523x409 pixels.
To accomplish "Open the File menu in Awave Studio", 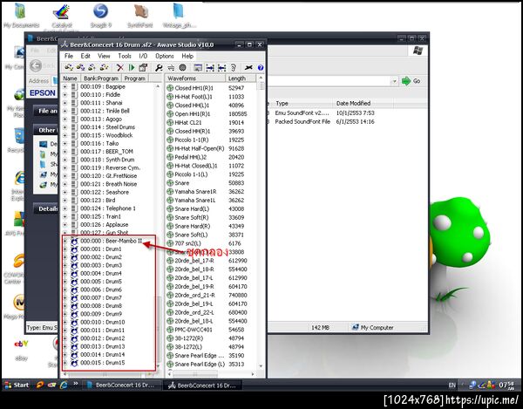I will click(69, 56).
